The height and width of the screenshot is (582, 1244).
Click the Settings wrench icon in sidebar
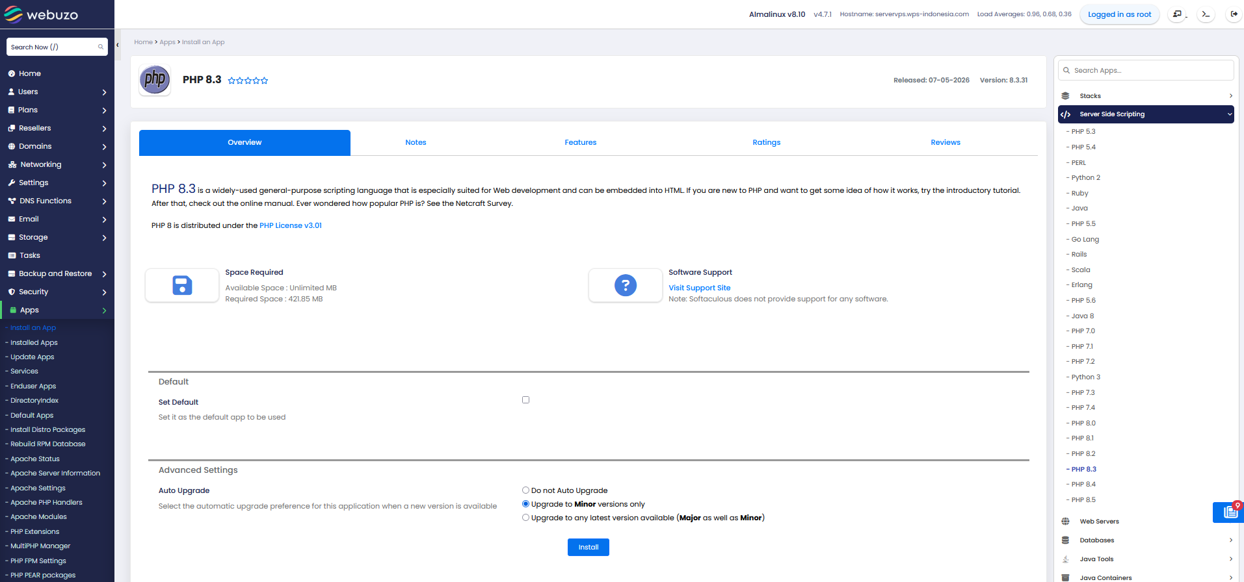(x=12, y=183)
